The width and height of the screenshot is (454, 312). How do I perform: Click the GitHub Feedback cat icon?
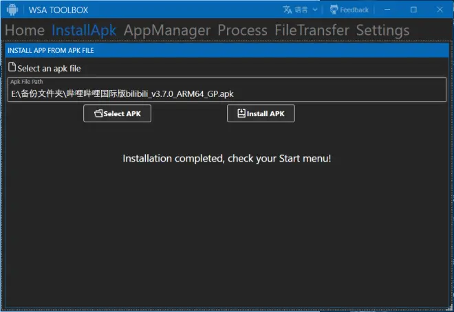(334, 10)
